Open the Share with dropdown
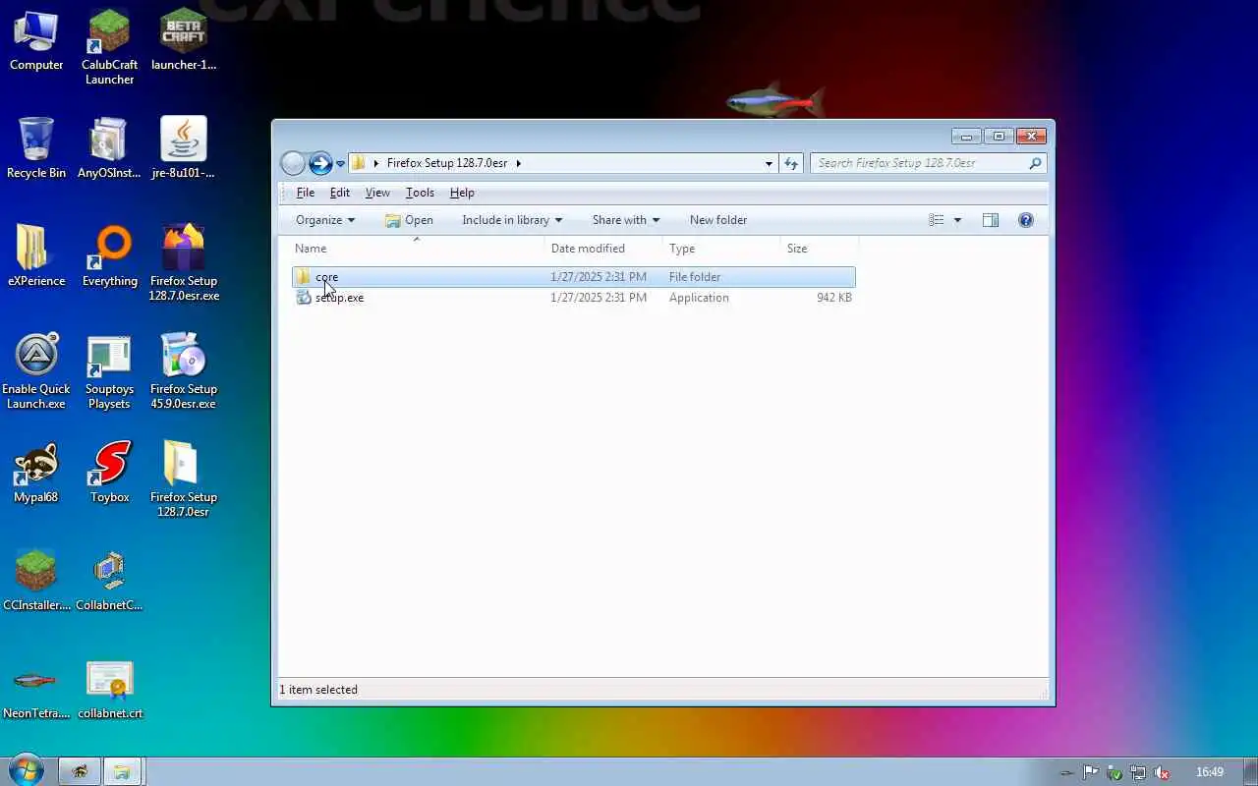This screenshot has width=1258, height=786. tap(626, 220)
